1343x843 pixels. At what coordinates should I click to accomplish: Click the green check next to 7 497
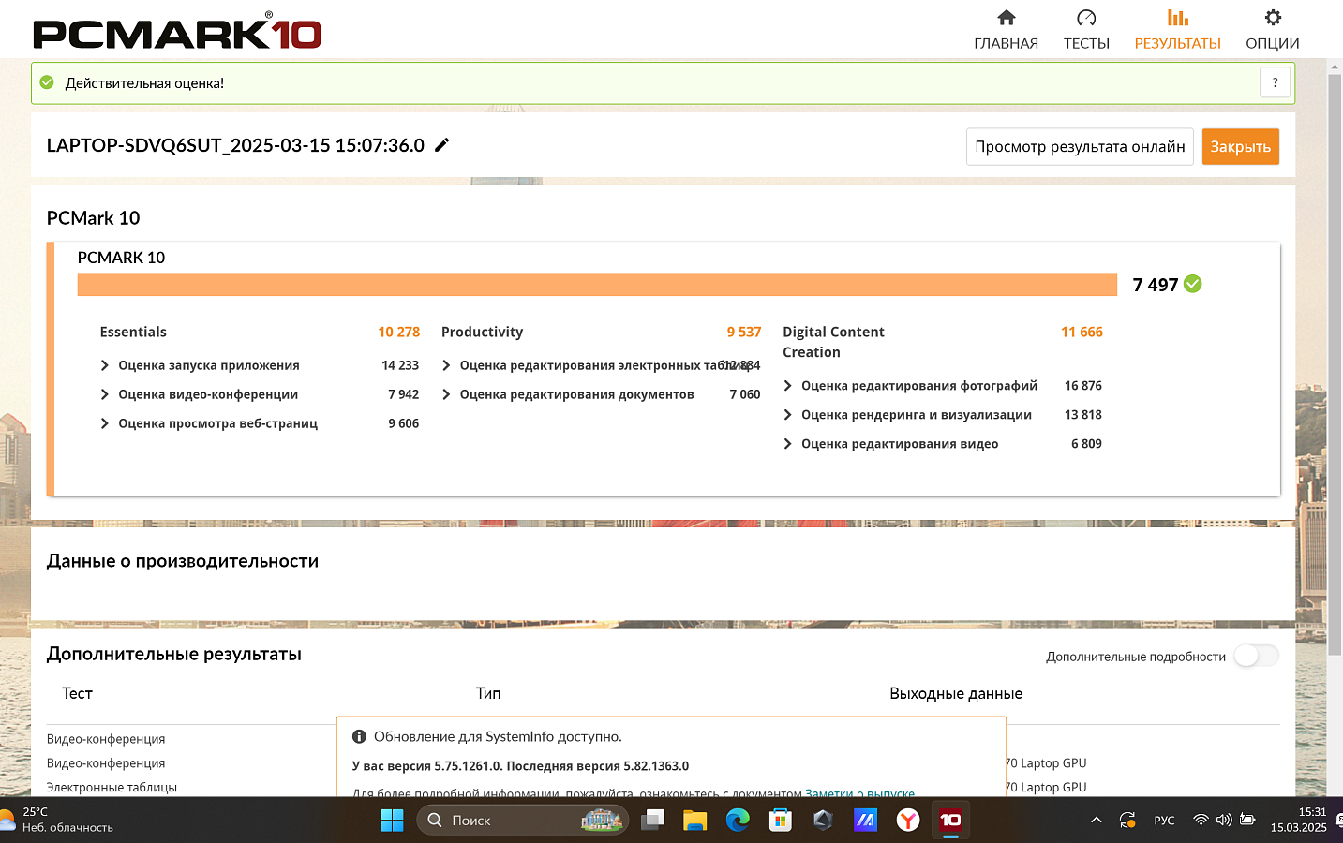pyautogui.click(x=1192, y=284)
